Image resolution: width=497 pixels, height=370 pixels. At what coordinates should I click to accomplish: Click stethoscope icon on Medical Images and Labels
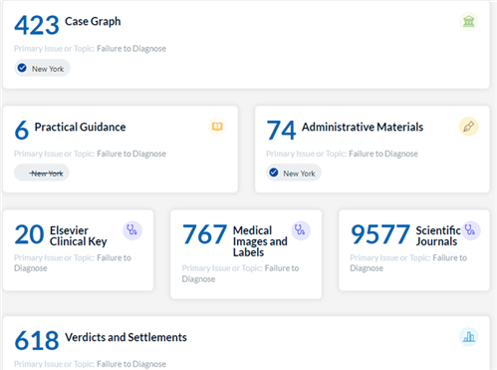[x=301, y=230]
